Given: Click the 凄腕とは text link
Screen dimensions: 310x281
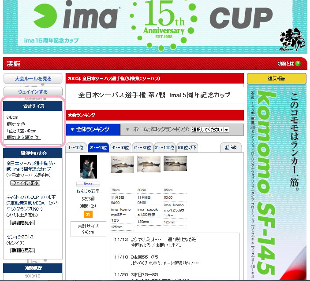Looking at the screenshot, I should click(286, 63).
